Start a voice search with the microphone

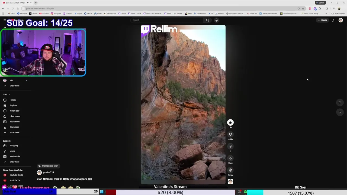[216, 20]
